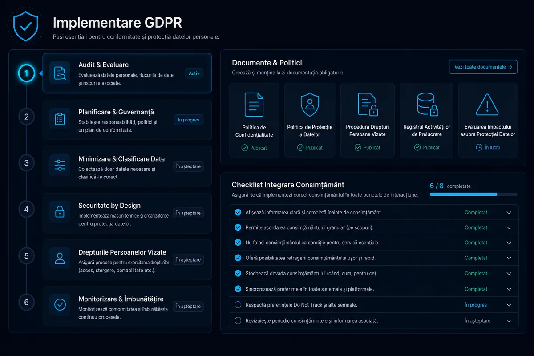Open the Monitorizare & Îmbunătățire step title
This screenshot has width=534, height=356.
pos(121,299)
